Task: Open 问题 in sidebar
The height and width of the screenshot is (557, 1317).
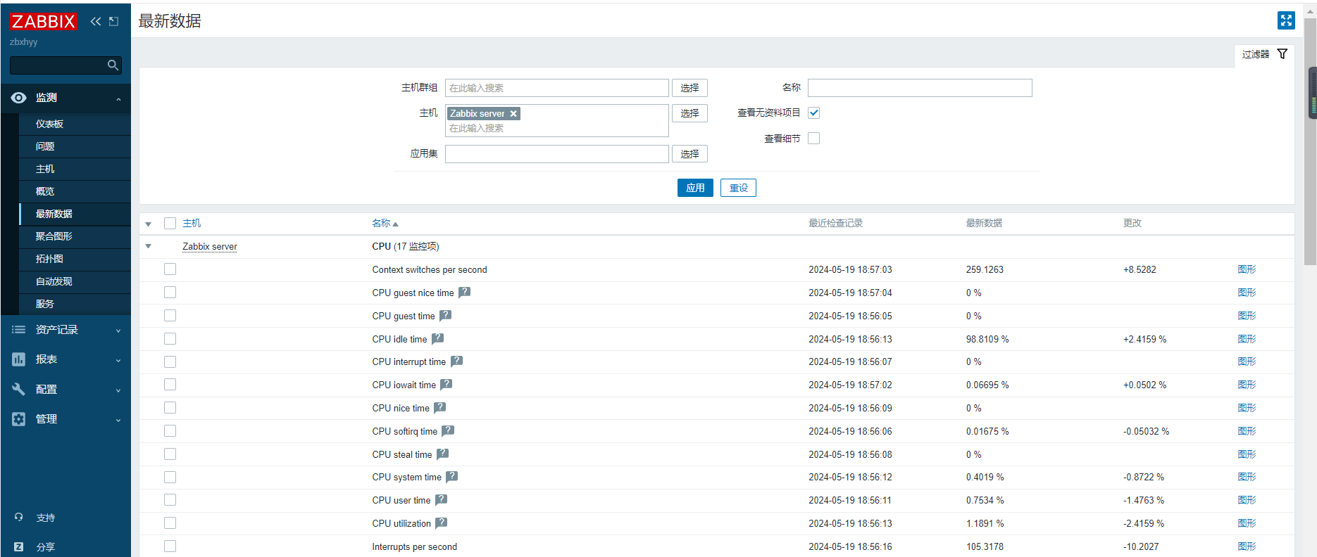Action: 75,146
